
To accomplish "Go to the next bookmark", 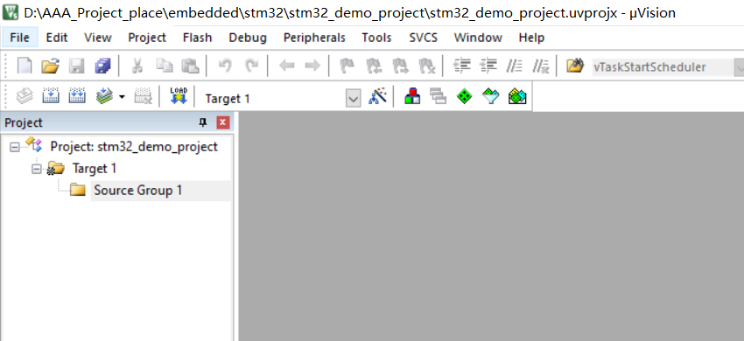I will tap(400, 66).
